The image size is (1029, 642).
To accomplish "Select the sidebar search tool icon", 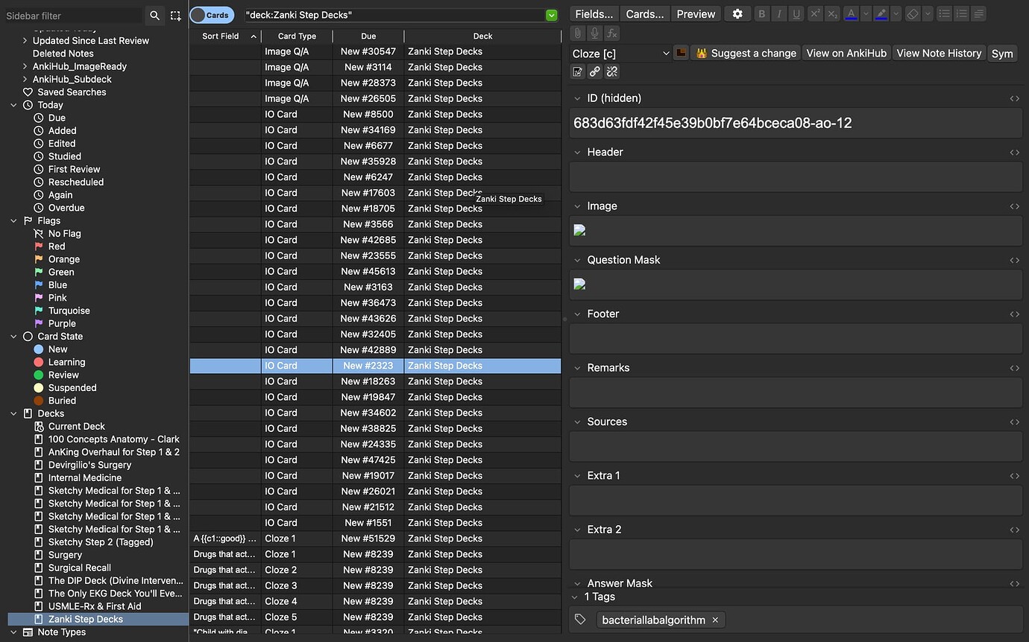I will point(154,16).
